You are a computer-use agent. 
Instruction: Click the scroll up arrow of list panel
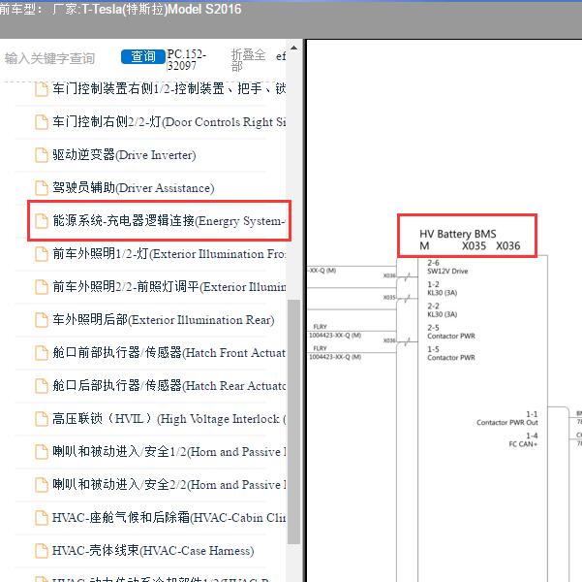click(293, 48)
